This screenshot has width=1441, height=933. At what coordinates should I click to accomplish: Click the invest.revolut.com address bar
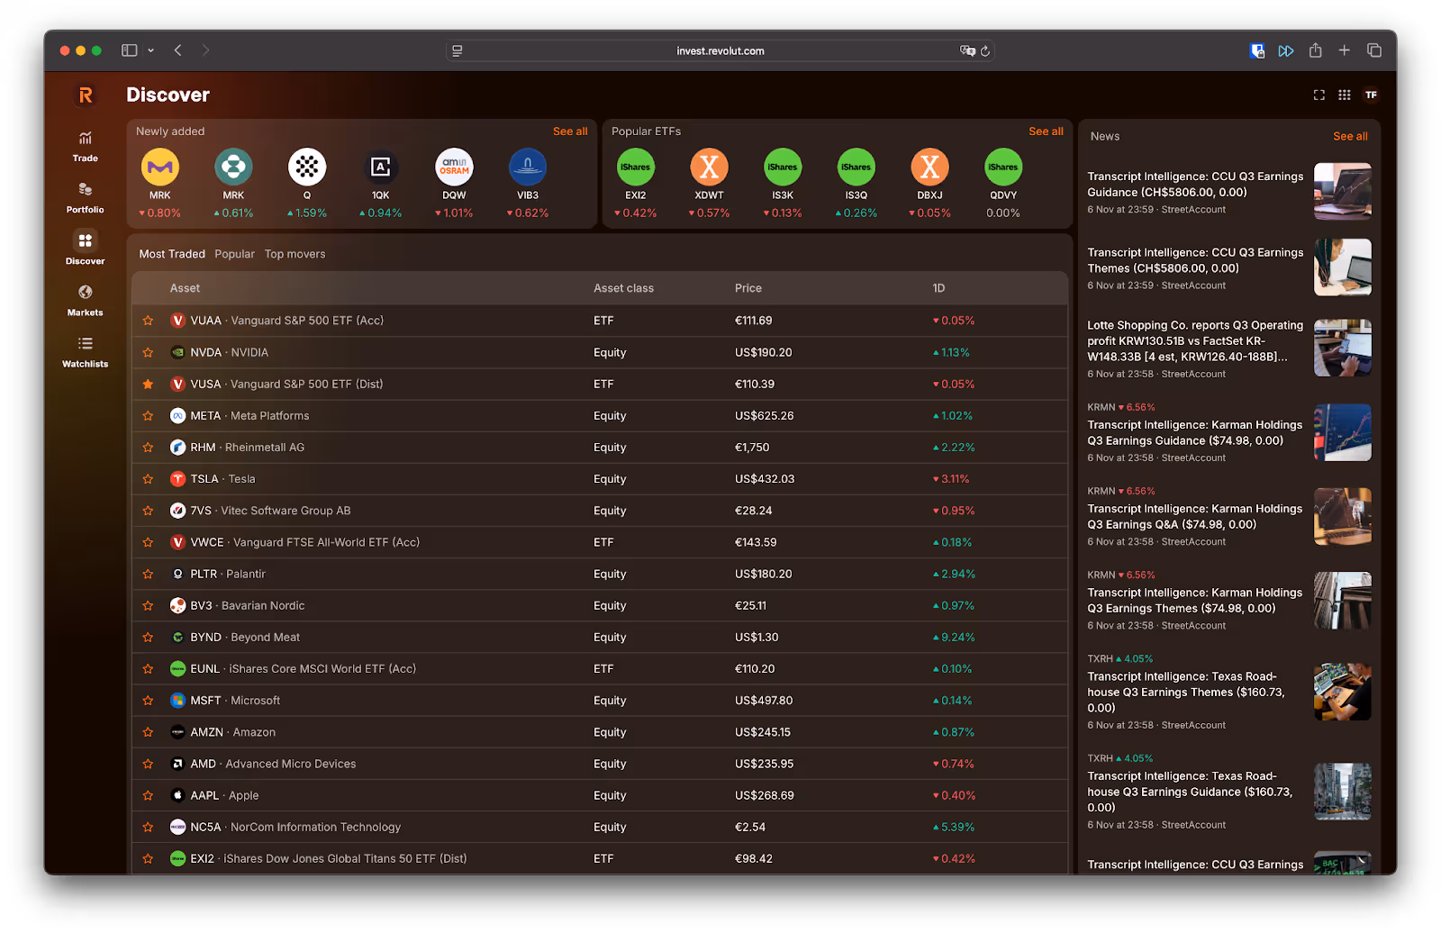720,51
